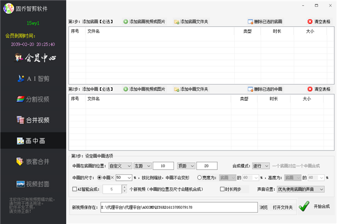Image resolution: width=337 pixels, height=224 pixels.
Task: Open the 顶距 margin dropdown
Action: click(186, 166)
